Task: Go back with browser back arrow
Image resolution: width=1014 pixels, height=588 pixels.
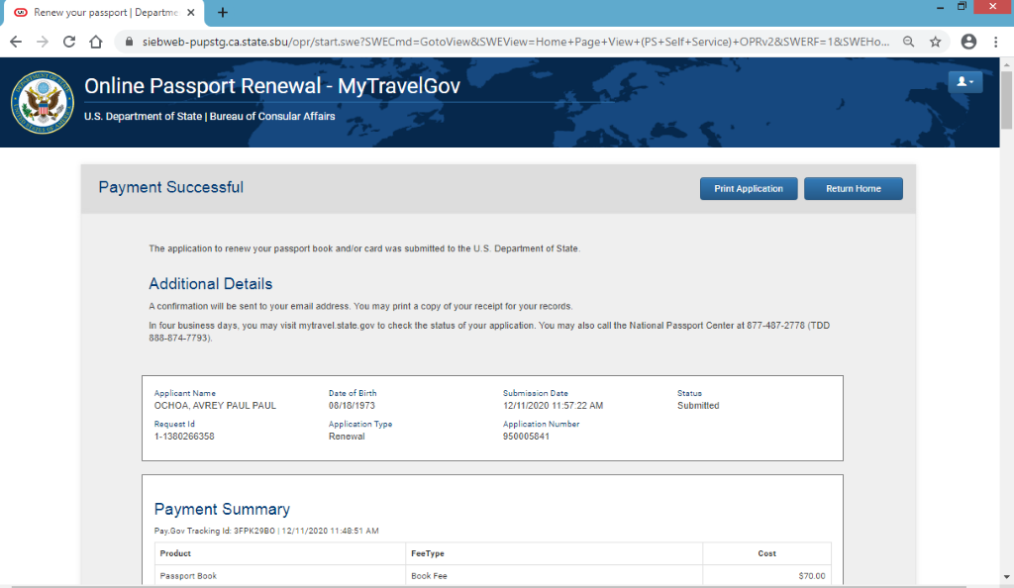Action: point(16,42)
